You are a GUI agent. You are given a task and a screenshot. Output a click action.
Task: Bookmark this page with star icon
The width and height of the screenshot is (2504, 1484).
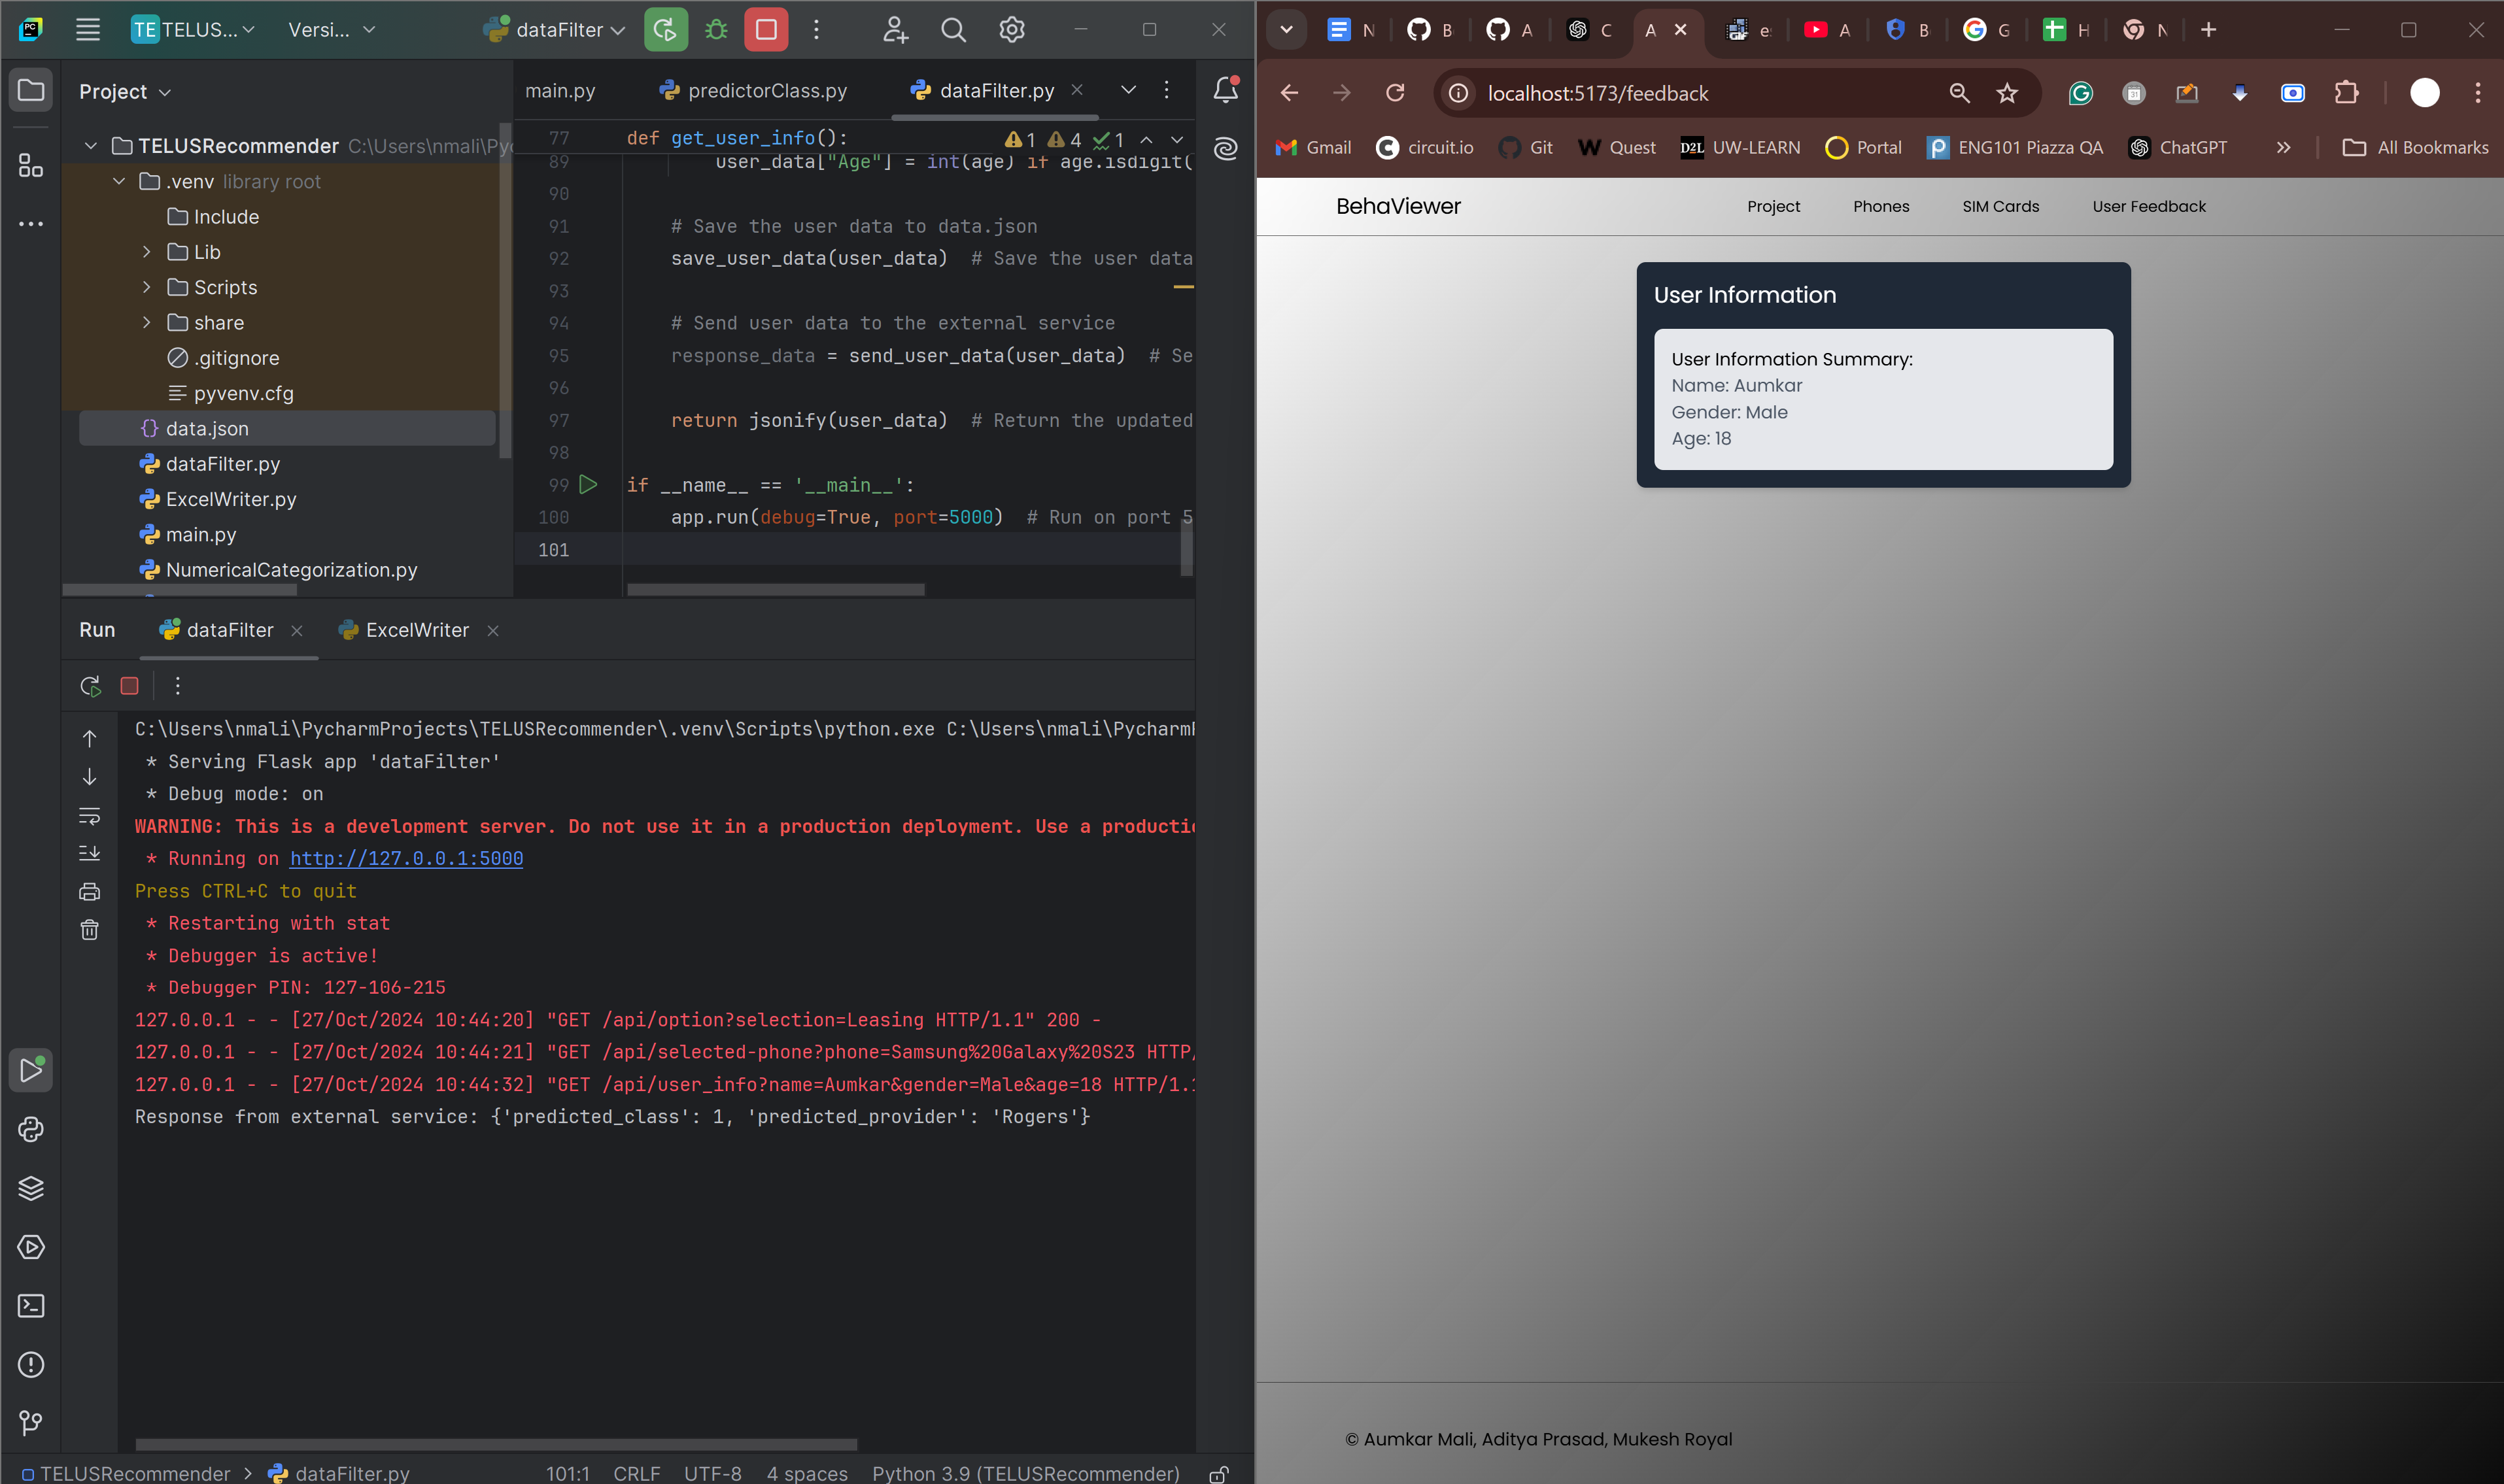[x=2006, y=93]
